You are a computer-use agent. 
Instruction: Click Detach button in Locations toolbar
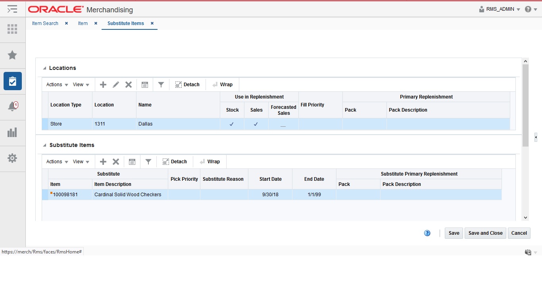[187, 85]
